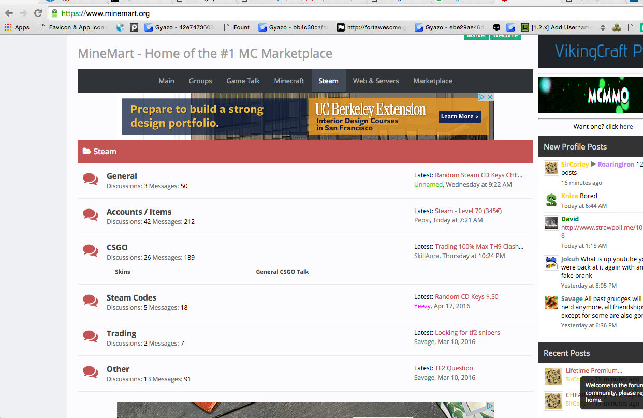The image size is (643, 418).
Task: Select the Game Talk navigation tab
Action: pyautogui.click(x=243, y=81)
